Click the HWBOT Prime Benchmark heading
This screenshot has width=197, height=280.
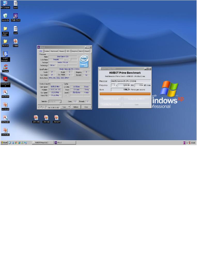pyautogui.click(x=125, y=73)
